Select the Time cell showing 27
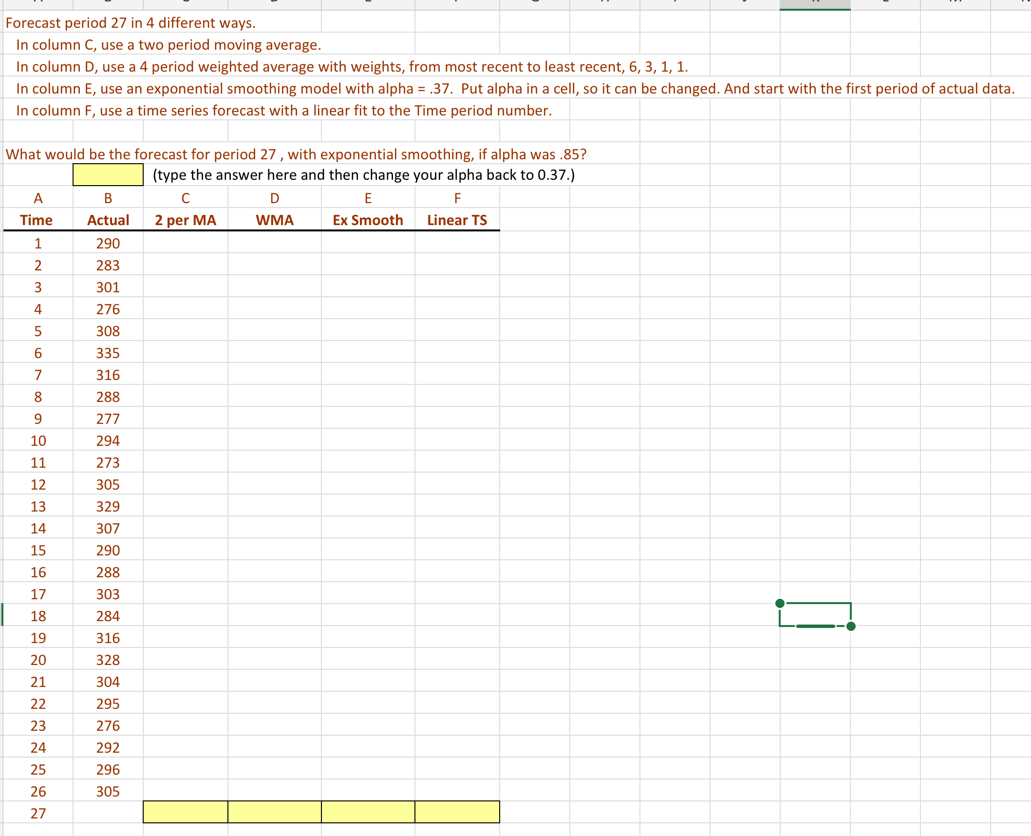 point(38,814)
